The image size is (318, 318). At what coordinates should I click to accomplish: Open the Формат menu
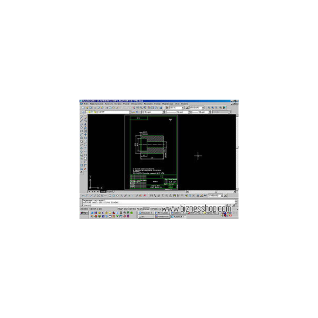click(126, 104)
